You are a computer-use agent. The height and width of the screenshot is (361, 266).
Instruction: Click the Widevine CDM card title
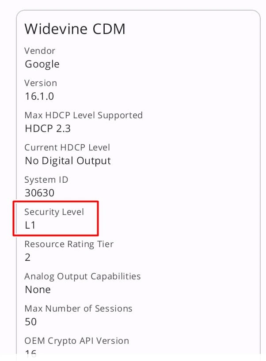[75, 29]
